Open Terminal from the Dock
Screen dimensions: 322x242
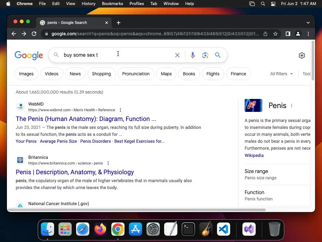(x=188, y=229)
